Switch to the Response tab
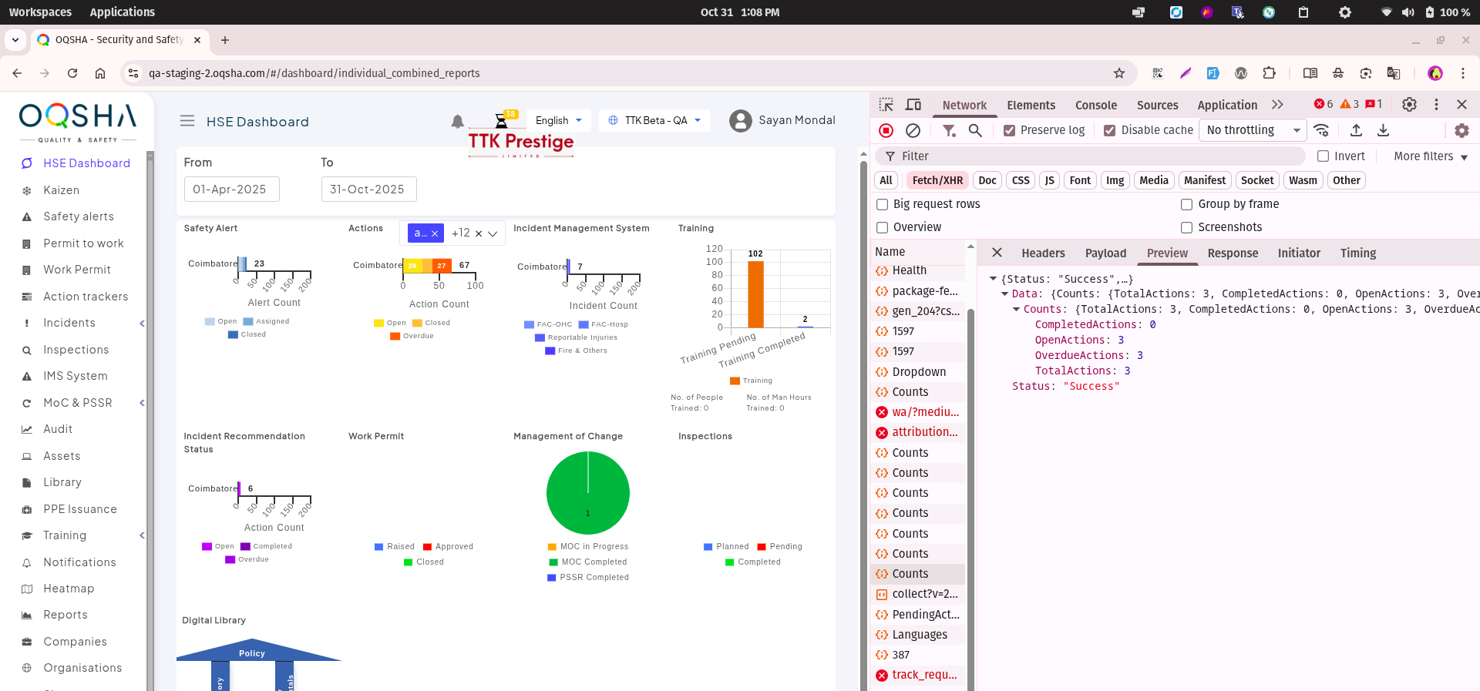The height and width of the screenshot is (691, 1480). click(1232, 253)
